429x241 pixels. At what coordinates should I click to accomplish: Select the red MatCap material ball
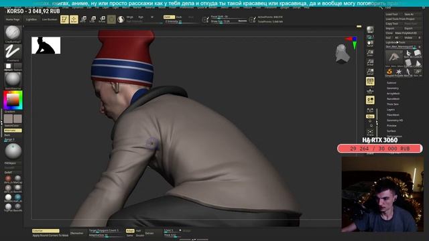tap(8, 179)
